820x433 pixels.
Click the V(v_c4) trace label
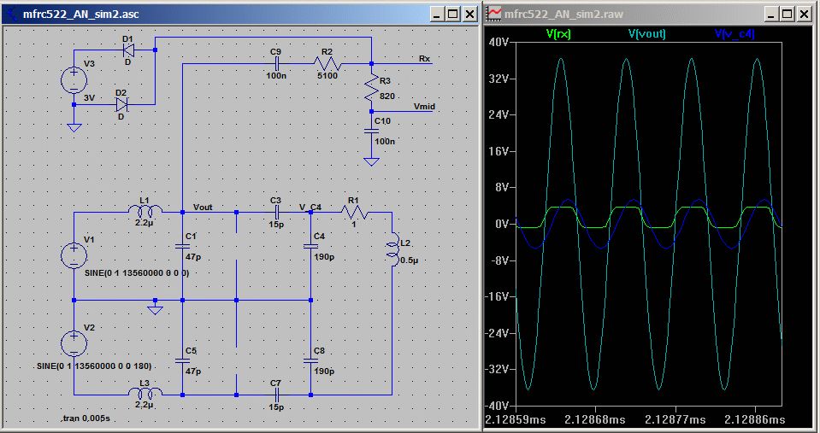pyautogui.click(x=735, y=34)
